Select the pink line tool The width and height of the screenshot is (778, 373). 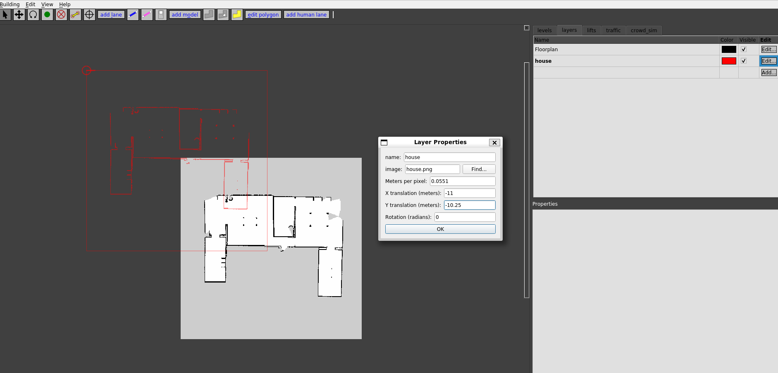(x=147, y=15)
